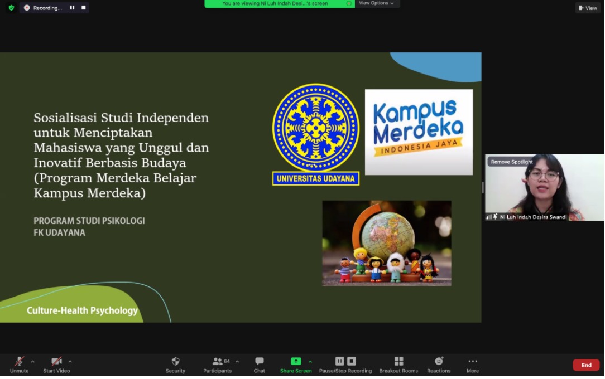This screenshot has height=379, width=605.
Task: Unmute the microphone
Action: [x=19, y=365]
